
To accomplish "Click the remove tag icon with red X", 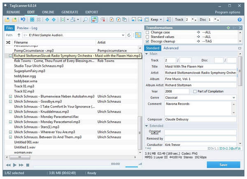I will [103, 19].
